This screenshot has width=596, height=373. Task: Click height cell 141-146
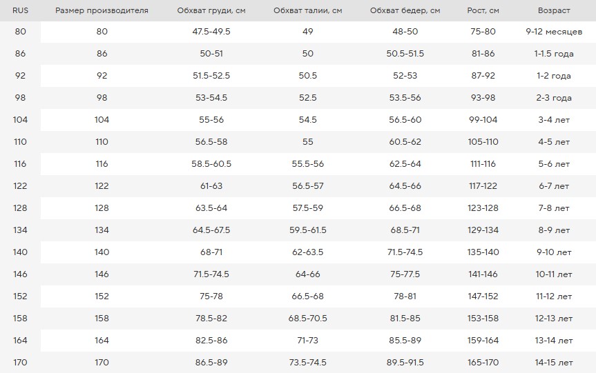(x=483, y=274)
